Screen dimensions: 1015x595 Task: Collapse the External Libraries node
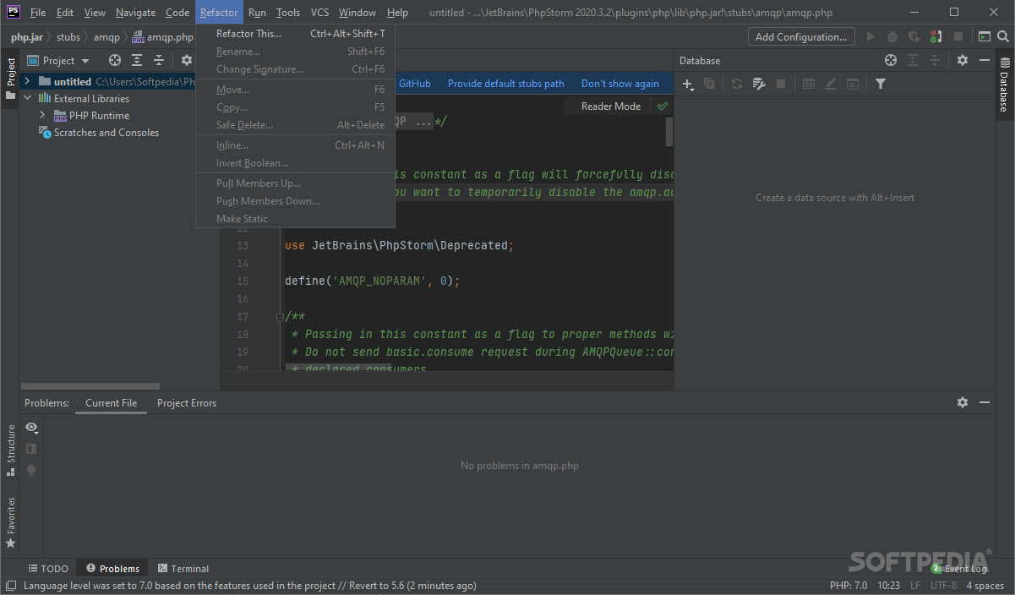27,98
